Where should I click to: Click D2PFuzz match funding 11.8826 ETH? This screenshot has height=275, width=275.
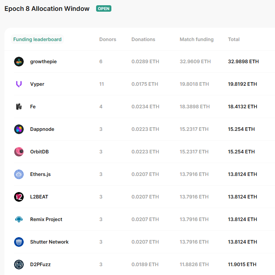pos(194,265)
